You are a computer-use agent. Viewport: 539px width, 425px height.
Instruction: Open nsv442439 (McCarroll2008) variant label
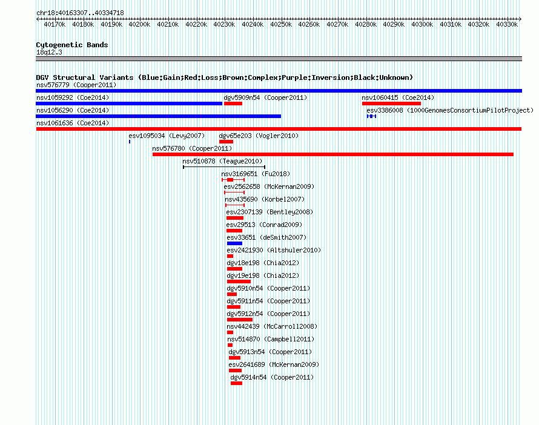[273, 326]
